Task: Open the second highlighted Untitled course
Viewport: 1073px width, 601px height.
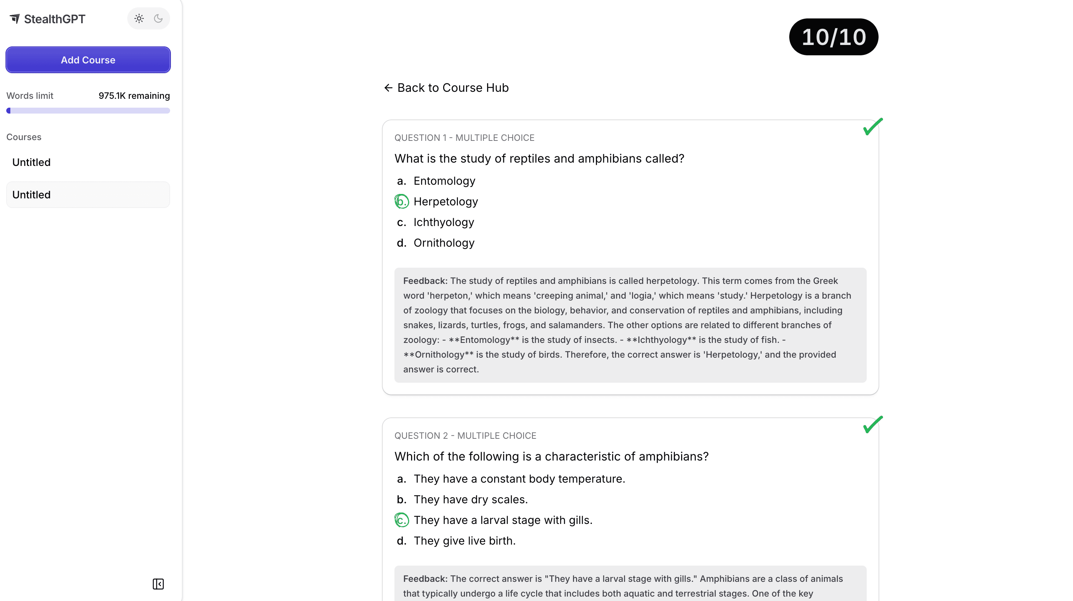Action: (x=32, y=195)
